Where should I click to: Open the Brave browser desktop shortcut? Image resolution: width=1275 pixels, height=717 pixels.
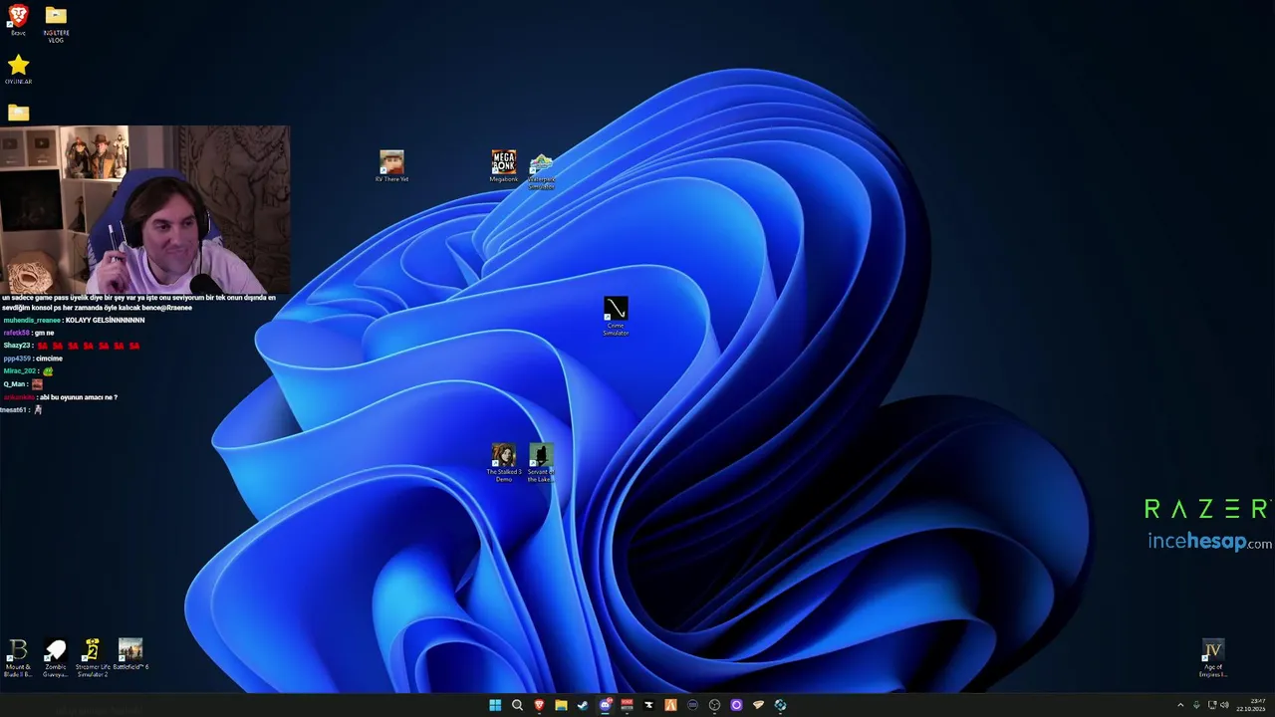[x=18, y=20]
